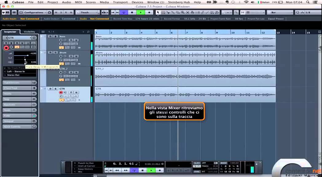Mute the drum track
The image size is (322, 177).
(50, 53)
